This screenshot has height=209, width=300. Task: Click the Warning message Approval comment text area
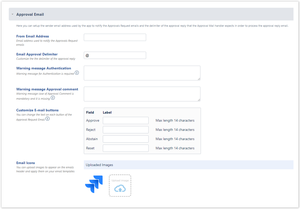point(142,94)
